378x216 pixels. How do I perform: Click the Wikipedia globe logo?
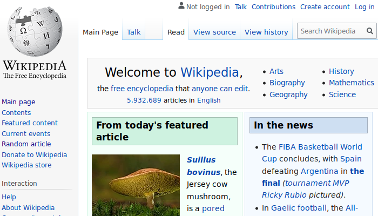tap(35, 31)
